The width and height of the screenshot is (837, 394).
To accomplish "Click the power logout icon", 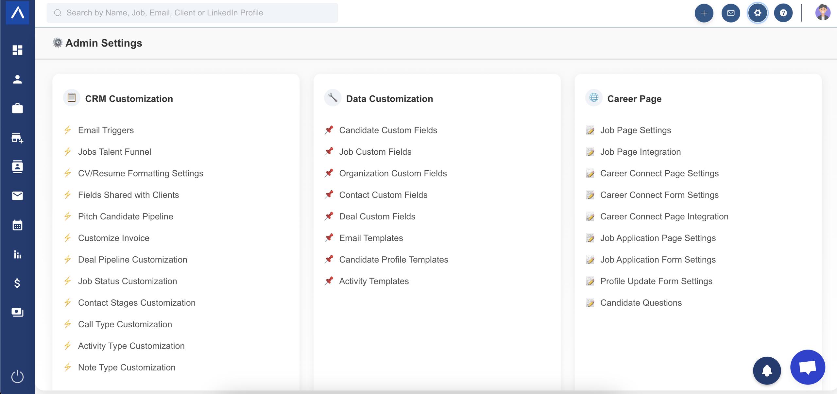I will click(17, 376).
